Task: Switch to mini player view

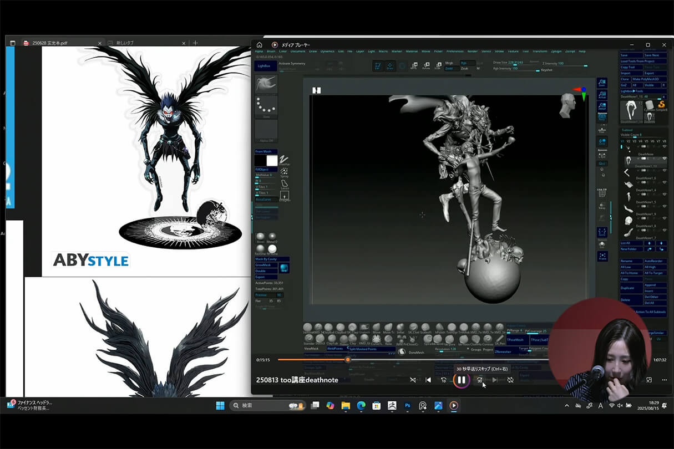Action: (649, 380)
